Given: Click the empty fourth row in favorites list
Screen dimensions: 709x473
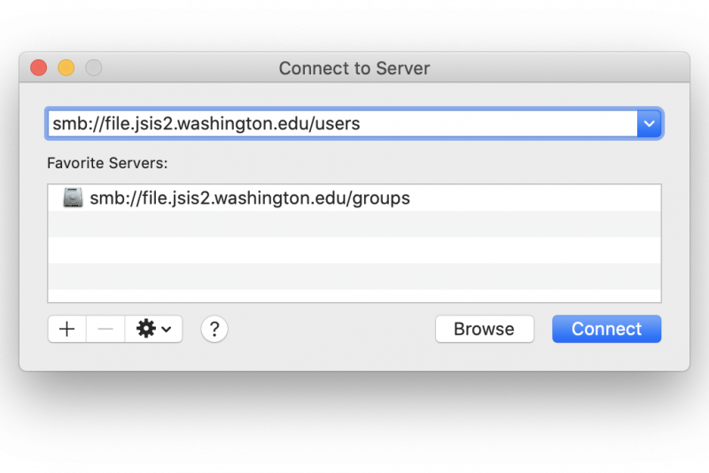Looking at the screenshot, I should pyautogui.click(x=354, y=276).
